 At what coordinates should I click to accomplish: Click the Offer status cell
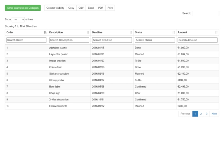(155, 93)
